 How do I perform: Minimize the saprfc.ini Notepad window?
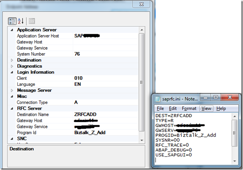[x=205, y=97]
